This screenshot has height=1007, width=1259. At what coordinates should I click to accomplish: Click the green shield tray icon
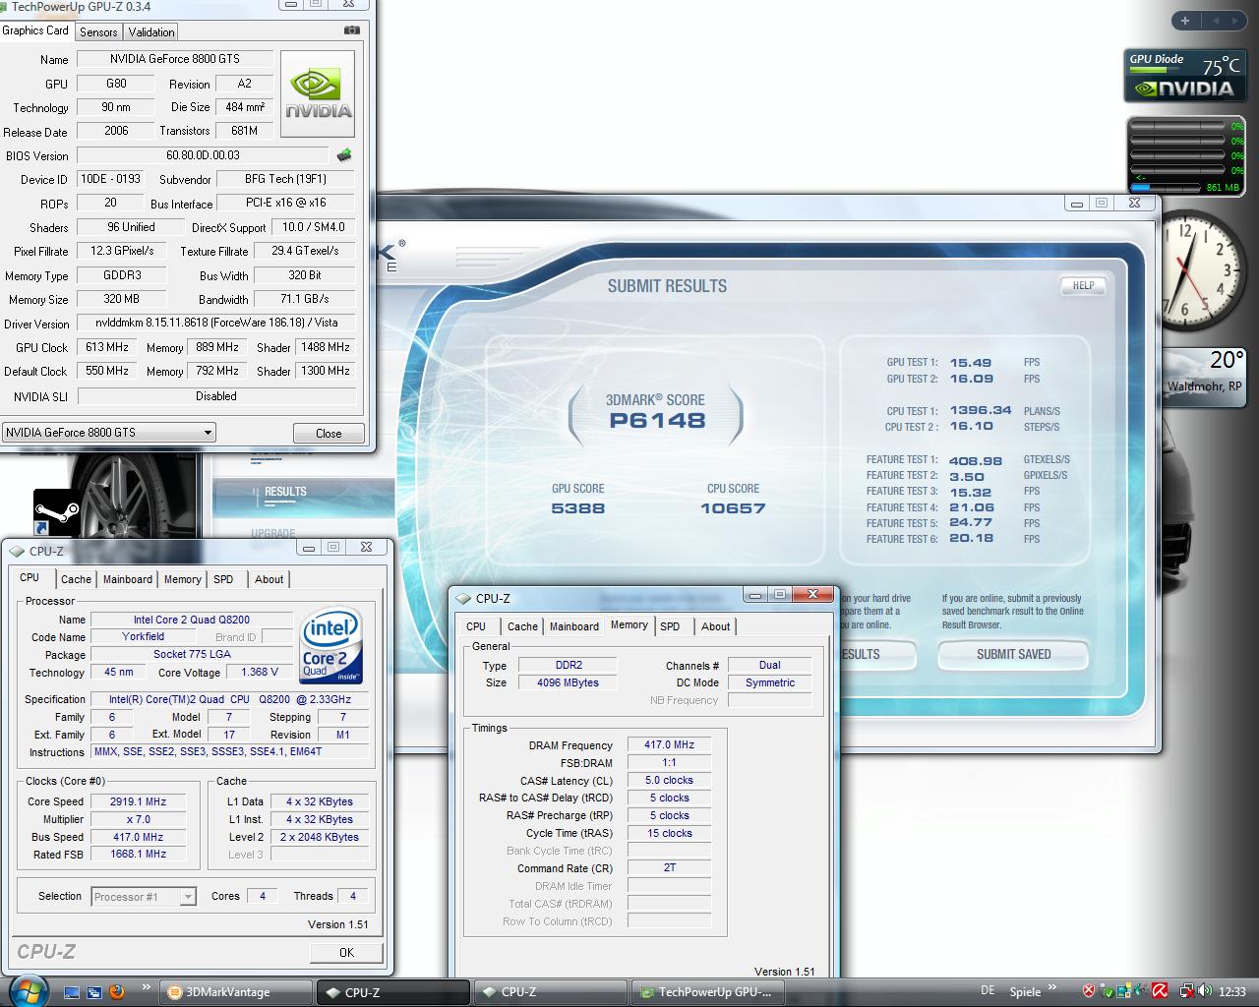pyautogui.click(x=1106, y=991)
